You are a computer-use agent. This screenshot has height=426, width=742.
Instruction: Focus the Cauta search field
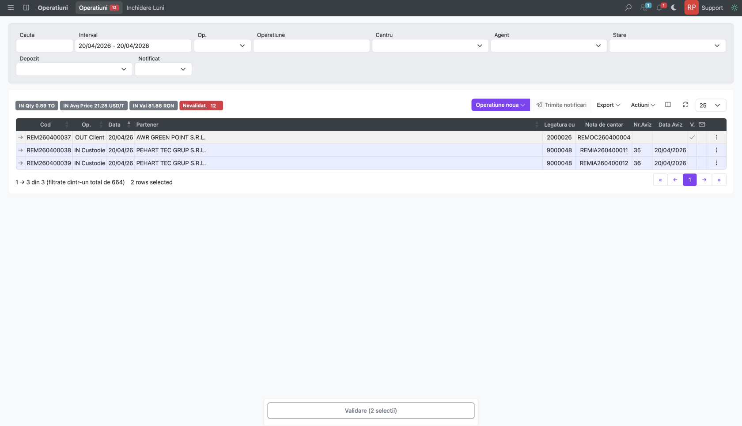pos(45,45)
